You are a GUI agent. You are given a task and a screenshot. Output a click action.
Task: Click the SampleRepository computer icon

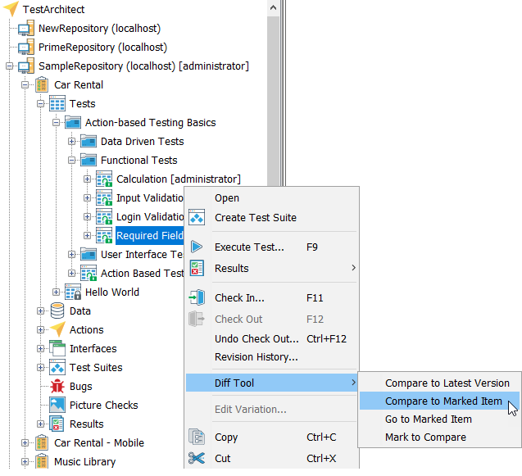26,66
